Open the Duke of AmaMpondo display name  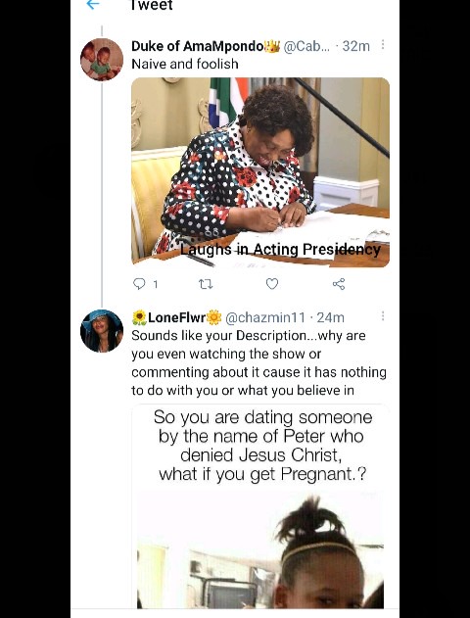[x=206, y=46]
